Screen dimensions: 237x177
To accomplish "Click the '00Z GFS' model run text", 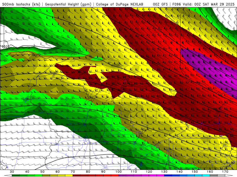I will [x=160, y=4].
